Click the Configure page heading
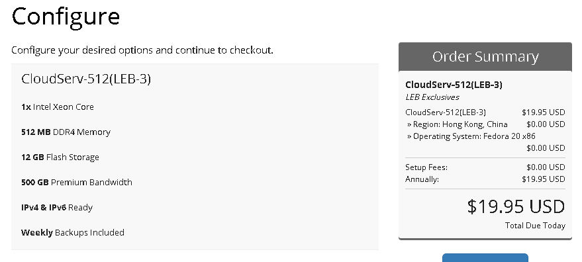 (66, 17)
